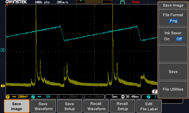Viewport: 189px width, 113px height.
Task: Click the waveform memory overview bar
Action: coord(94,2)
